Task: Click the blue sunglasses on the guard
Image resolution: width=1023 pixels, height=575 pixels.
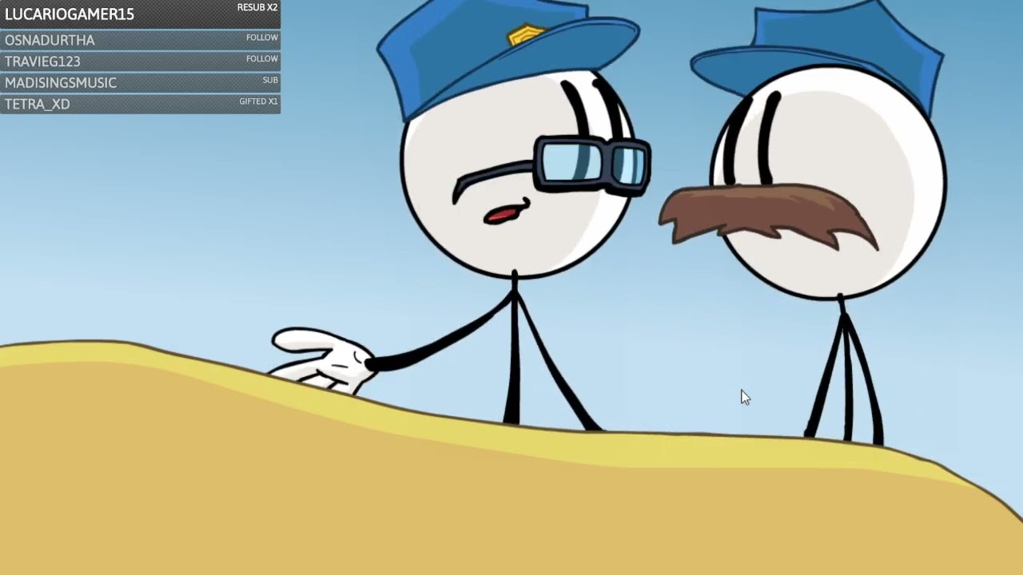Action: tap(592, 165)
